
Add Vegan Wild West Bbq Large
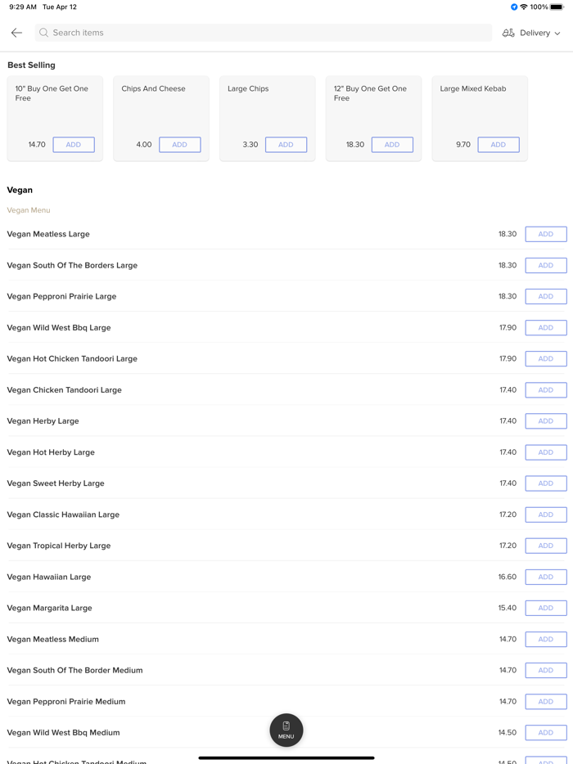pyautogui.click(x=545, y=327)
